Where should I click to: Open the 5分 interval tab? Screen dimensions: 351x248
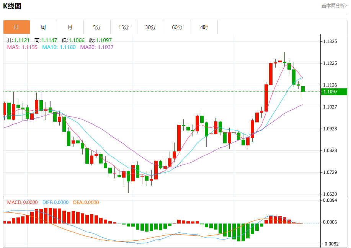97,27
